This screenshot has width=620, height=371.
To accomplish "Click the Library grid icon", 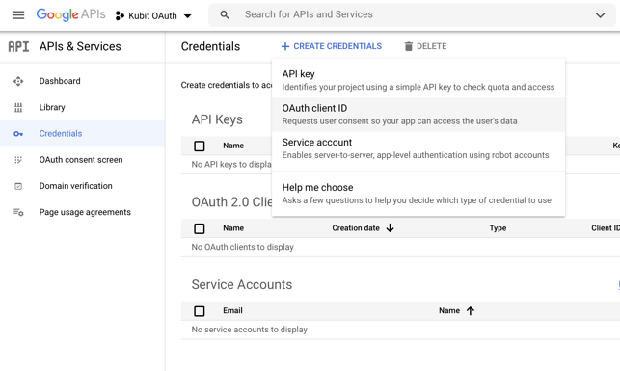I will pos(18,108).
